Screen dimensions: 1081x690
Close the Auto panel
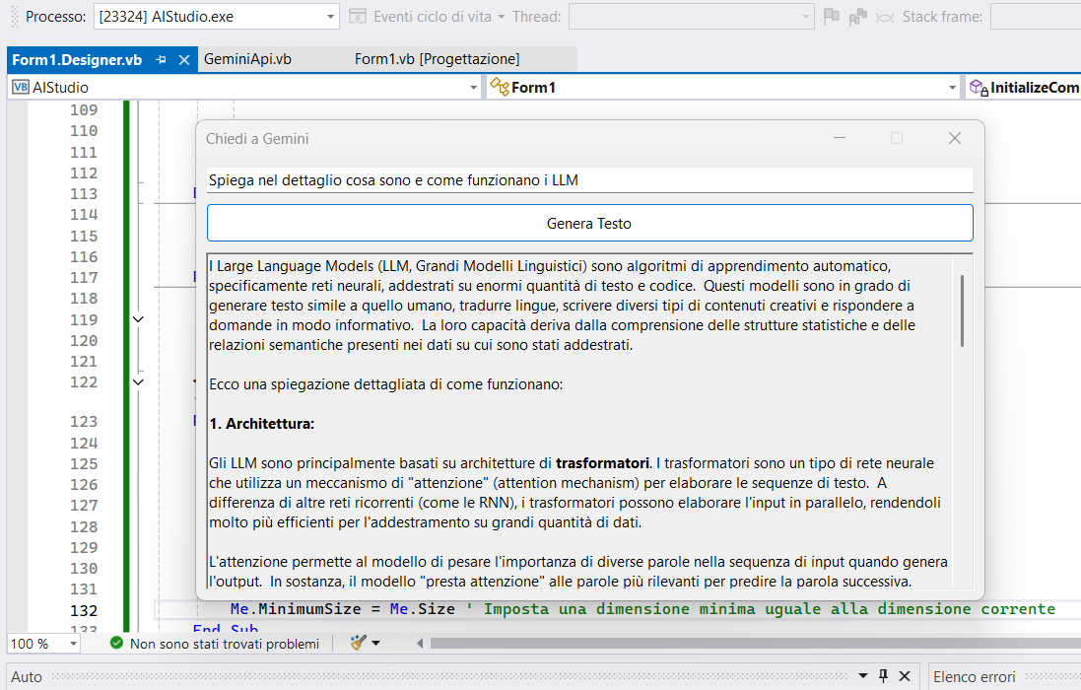pyautogui.click(x=906, y=676)
